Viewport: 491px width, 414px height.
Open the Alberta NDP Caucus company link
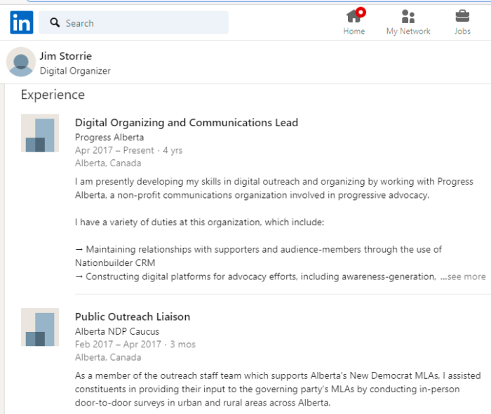click(x=117, y=331)
